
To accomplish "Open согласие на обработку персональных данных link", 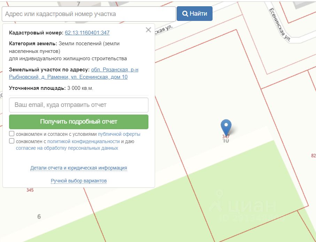I will (67, 148).
